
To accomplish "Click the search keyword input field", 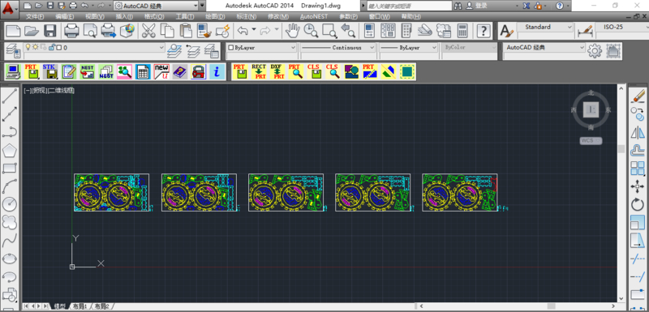I will pos(408,6).
